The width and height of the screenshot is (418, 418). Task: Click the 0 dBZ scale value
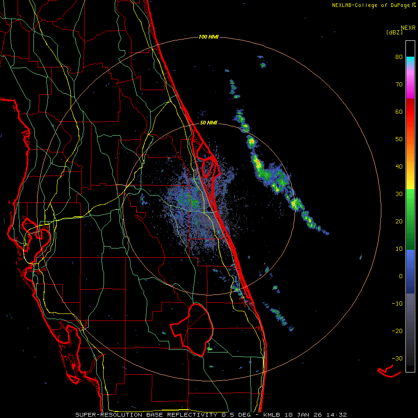401,276
